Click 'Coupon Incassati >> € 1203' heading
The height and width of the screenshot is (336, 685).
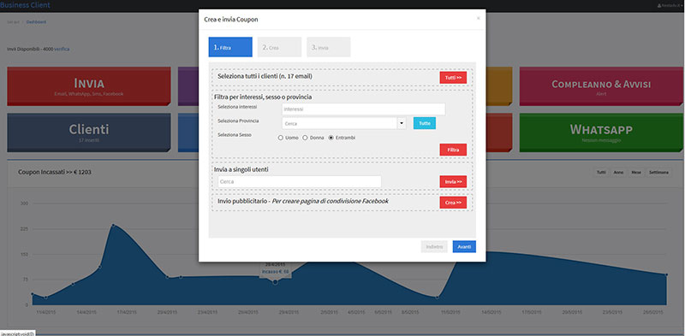pyautogui.click(x=55, y=172)
